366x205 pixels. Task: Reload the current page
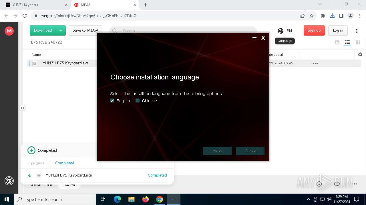(x=25, y=16)
